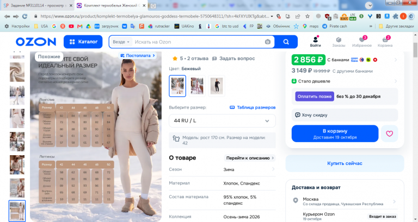
Task: Open the USA bookmarks folder
Action: [41, 26]
